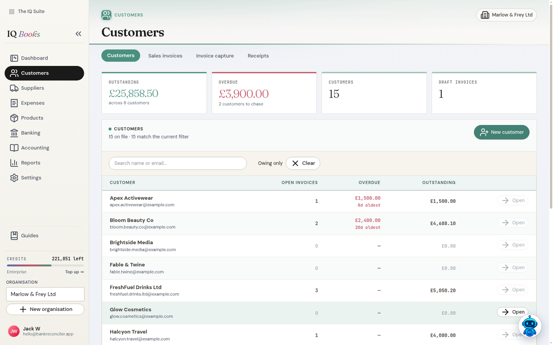Click the New customer button
The image size is (553, 345).
pyautogui.click(x=502, y=132)
